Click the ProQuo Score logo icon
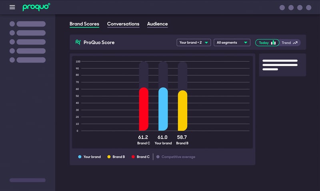Screen dimensions: 320x191 tap(78, 42)
